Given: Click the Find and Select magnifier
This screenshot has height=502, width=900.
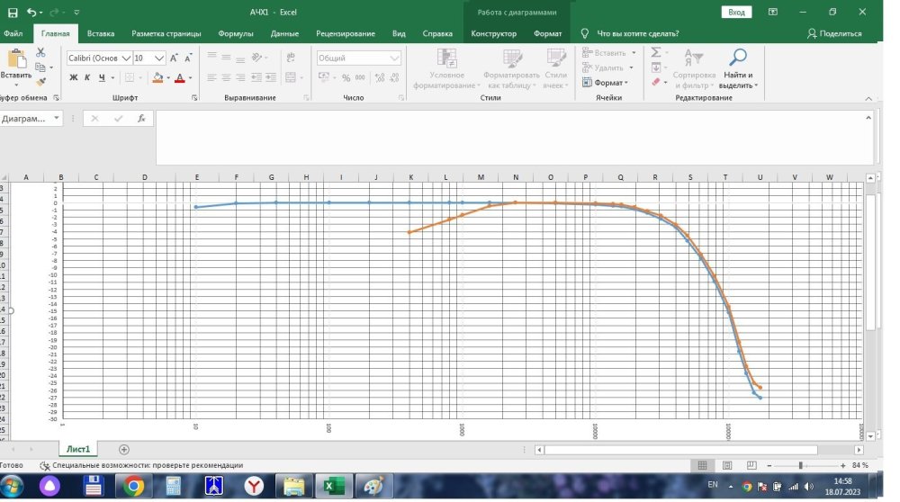Looking at the screenshot, I should (737, 66).
